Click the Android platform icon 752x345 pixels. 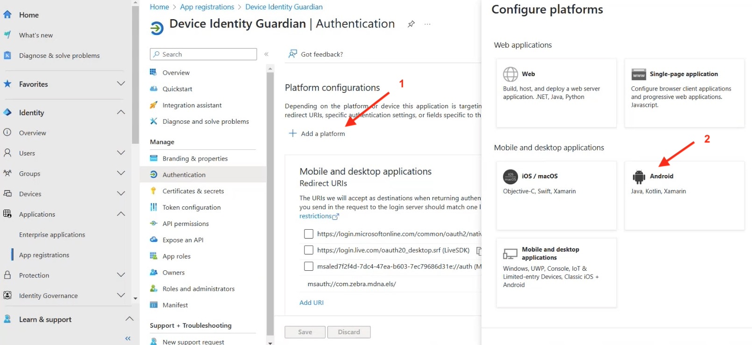(x=638, y=176)
